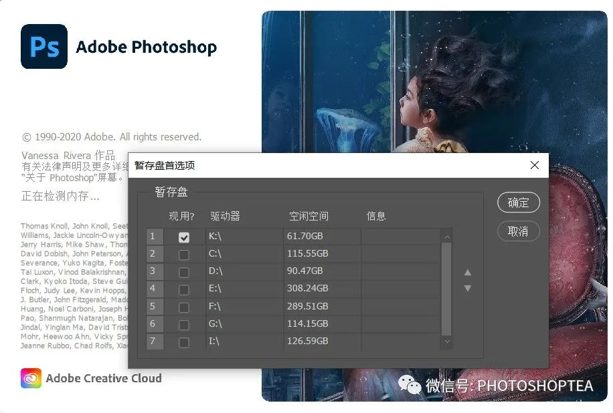
Task: Click the C:\ drive entry
Action: [215, 253]
